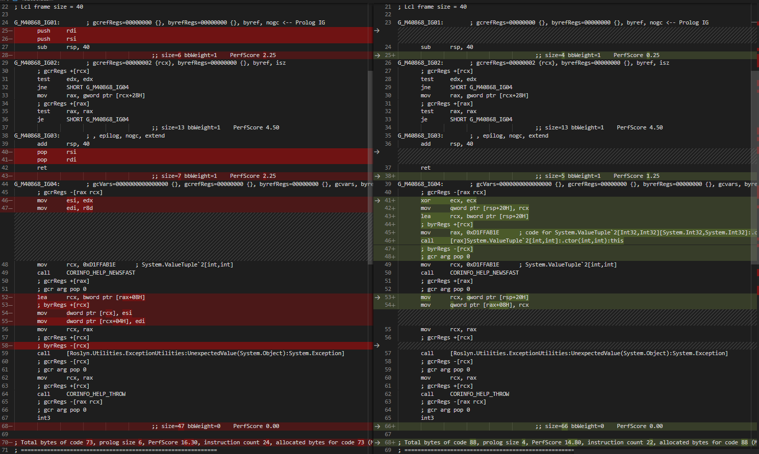Click removed 'mov dword ptr [rcx], esi' line

pyautogui.click(x=84, y=313)
